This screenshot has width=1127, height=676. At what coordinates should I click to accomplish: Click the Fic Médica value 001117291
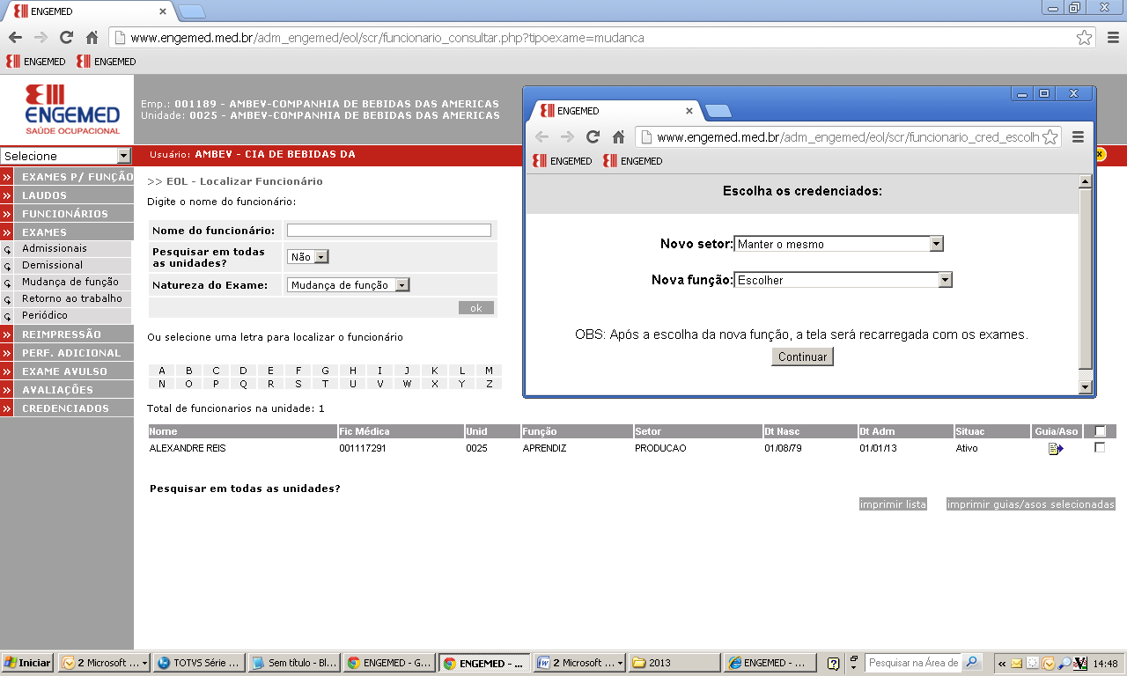[x=363, y=448]
